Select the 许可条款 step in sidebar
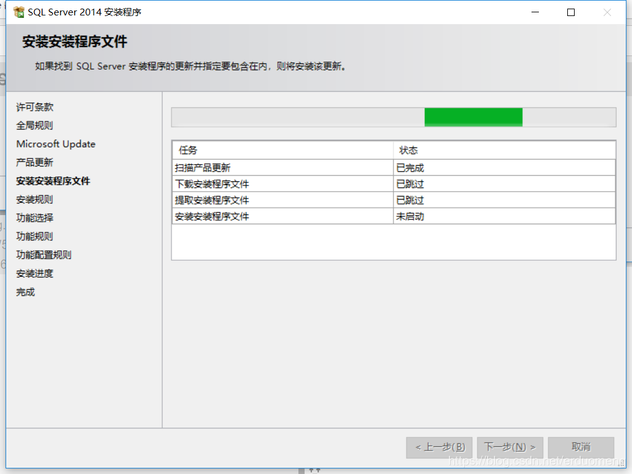 click(35, 107)
